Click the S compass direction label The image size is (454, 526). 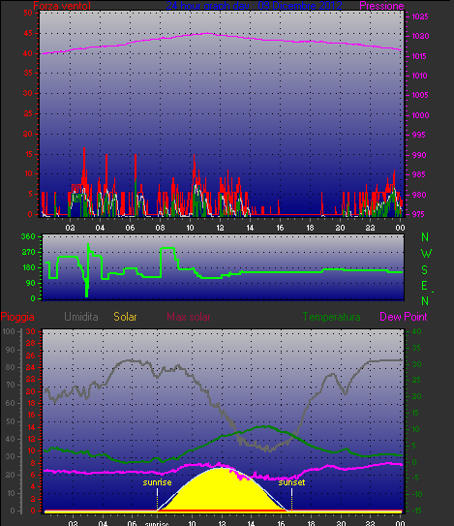pos(425,269)
